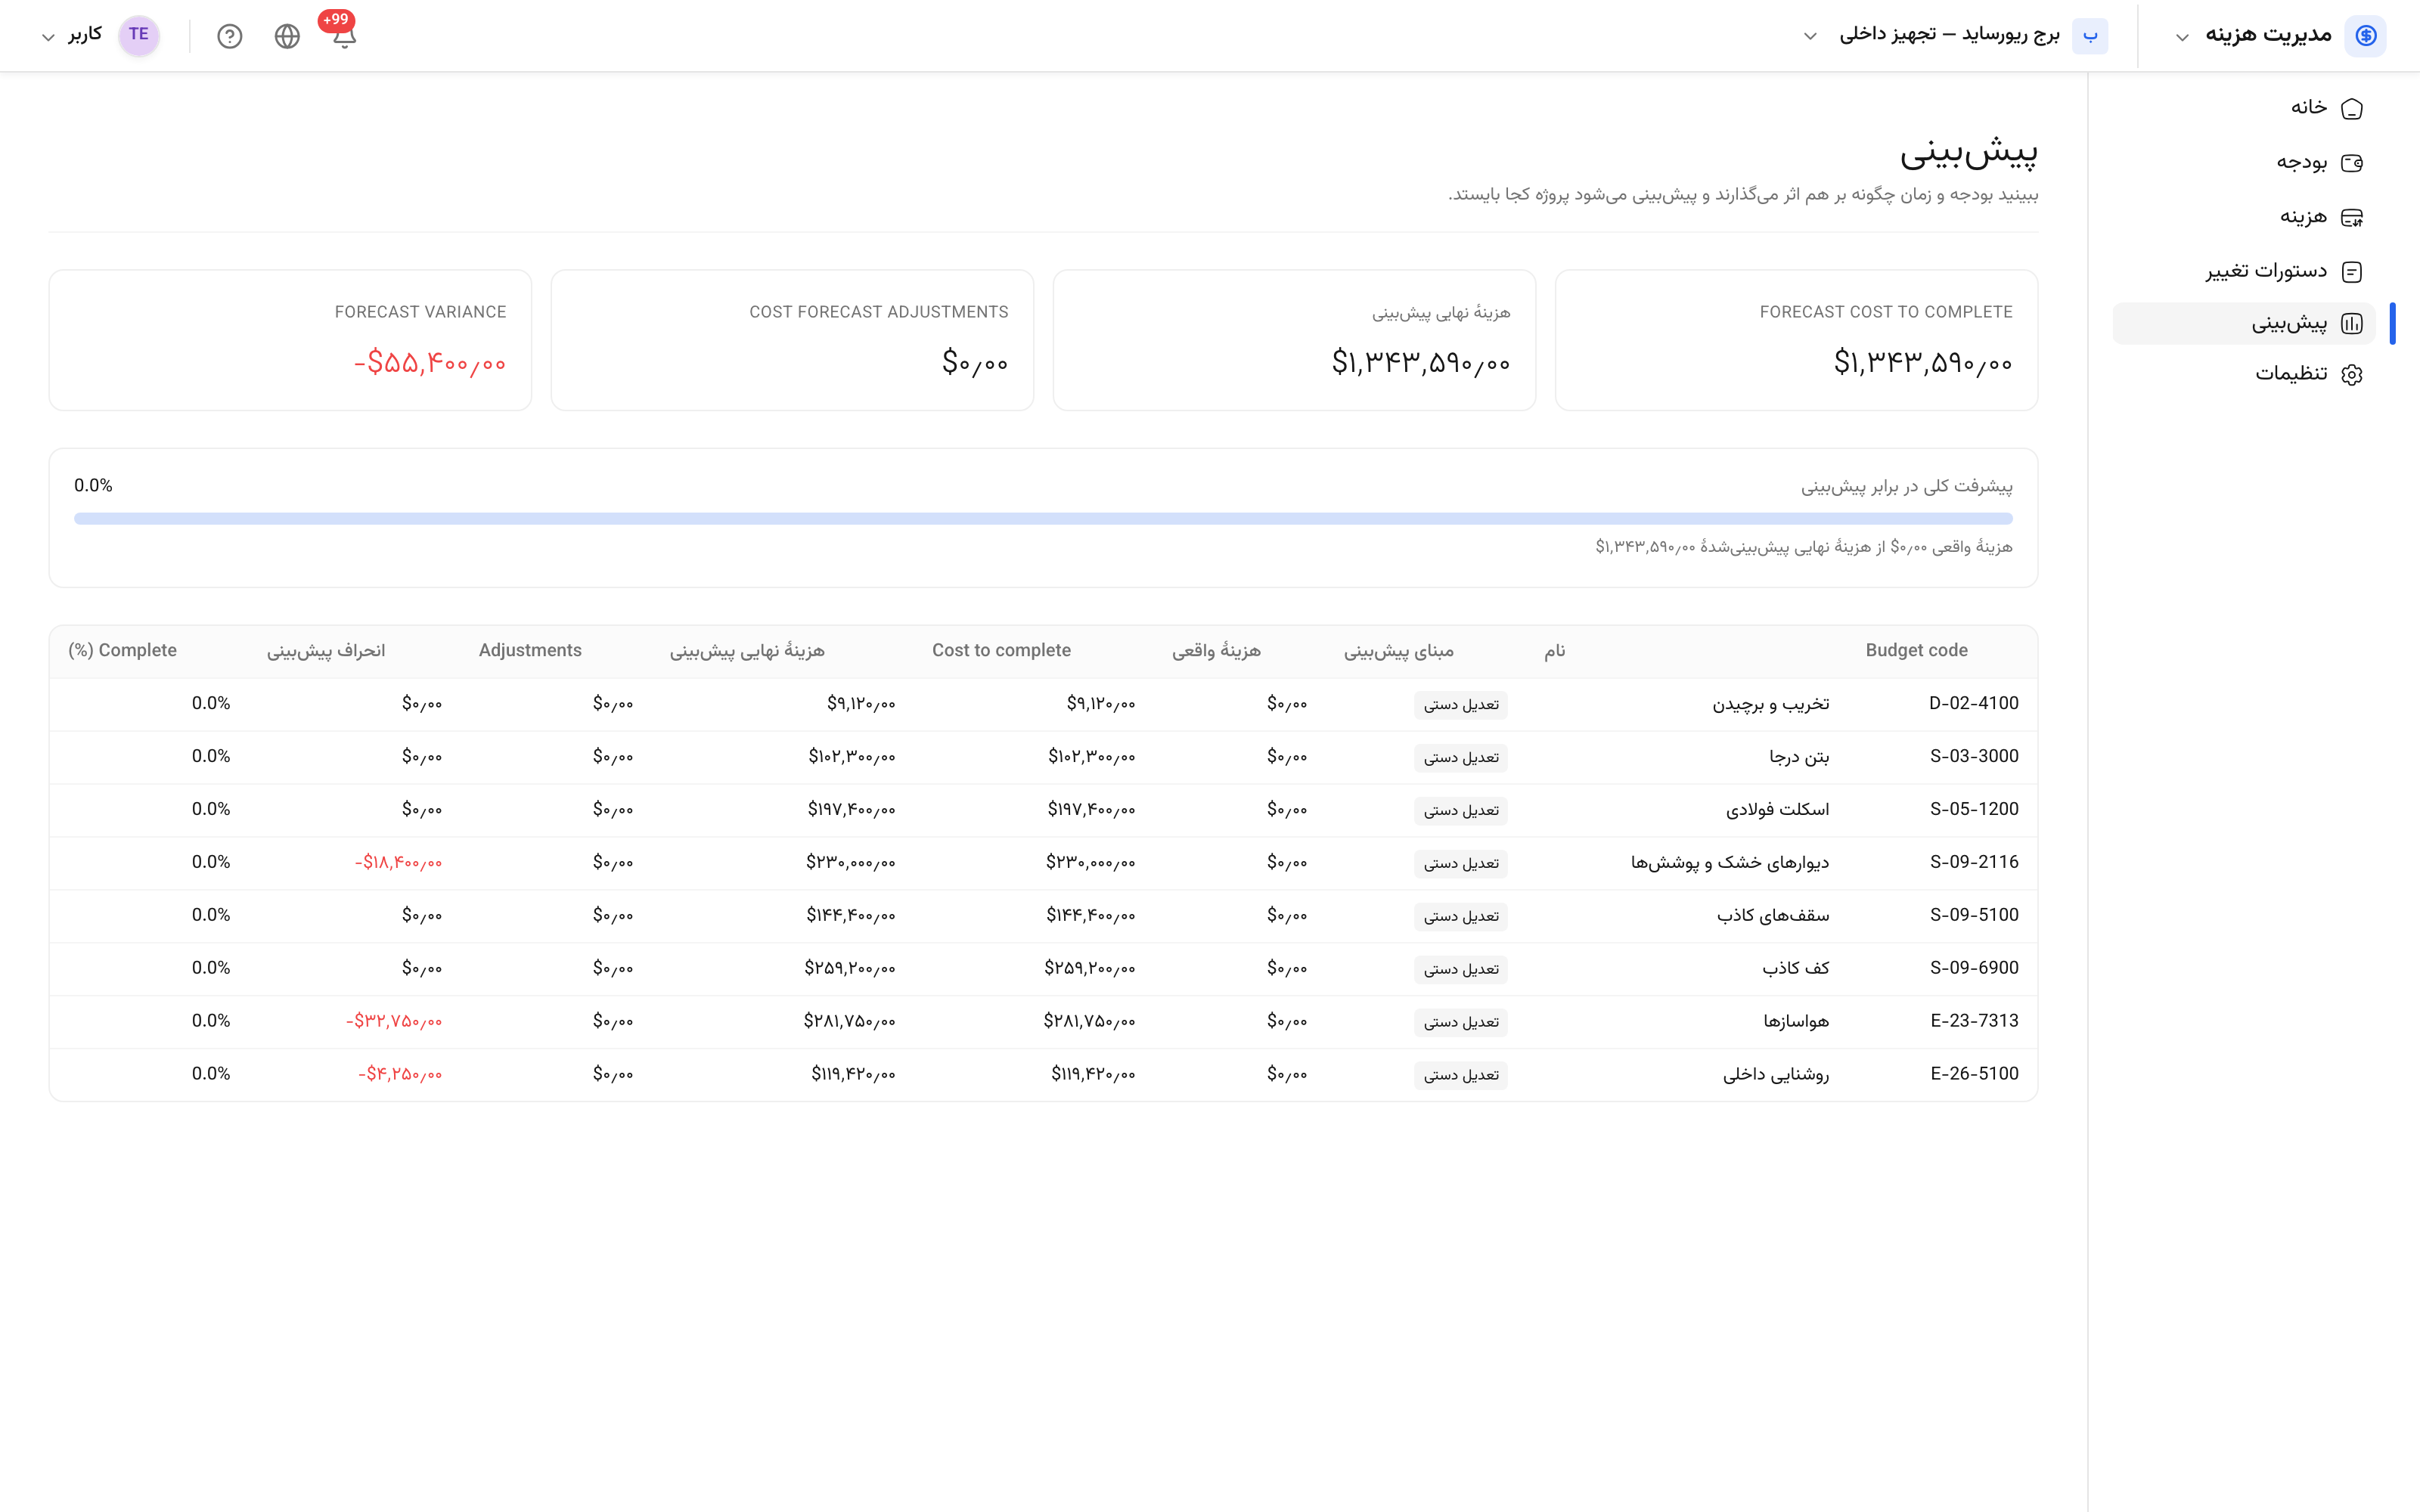Click budget code S-05-1200
This screenshot has height=1512, width=2420.
(1974, 809)
